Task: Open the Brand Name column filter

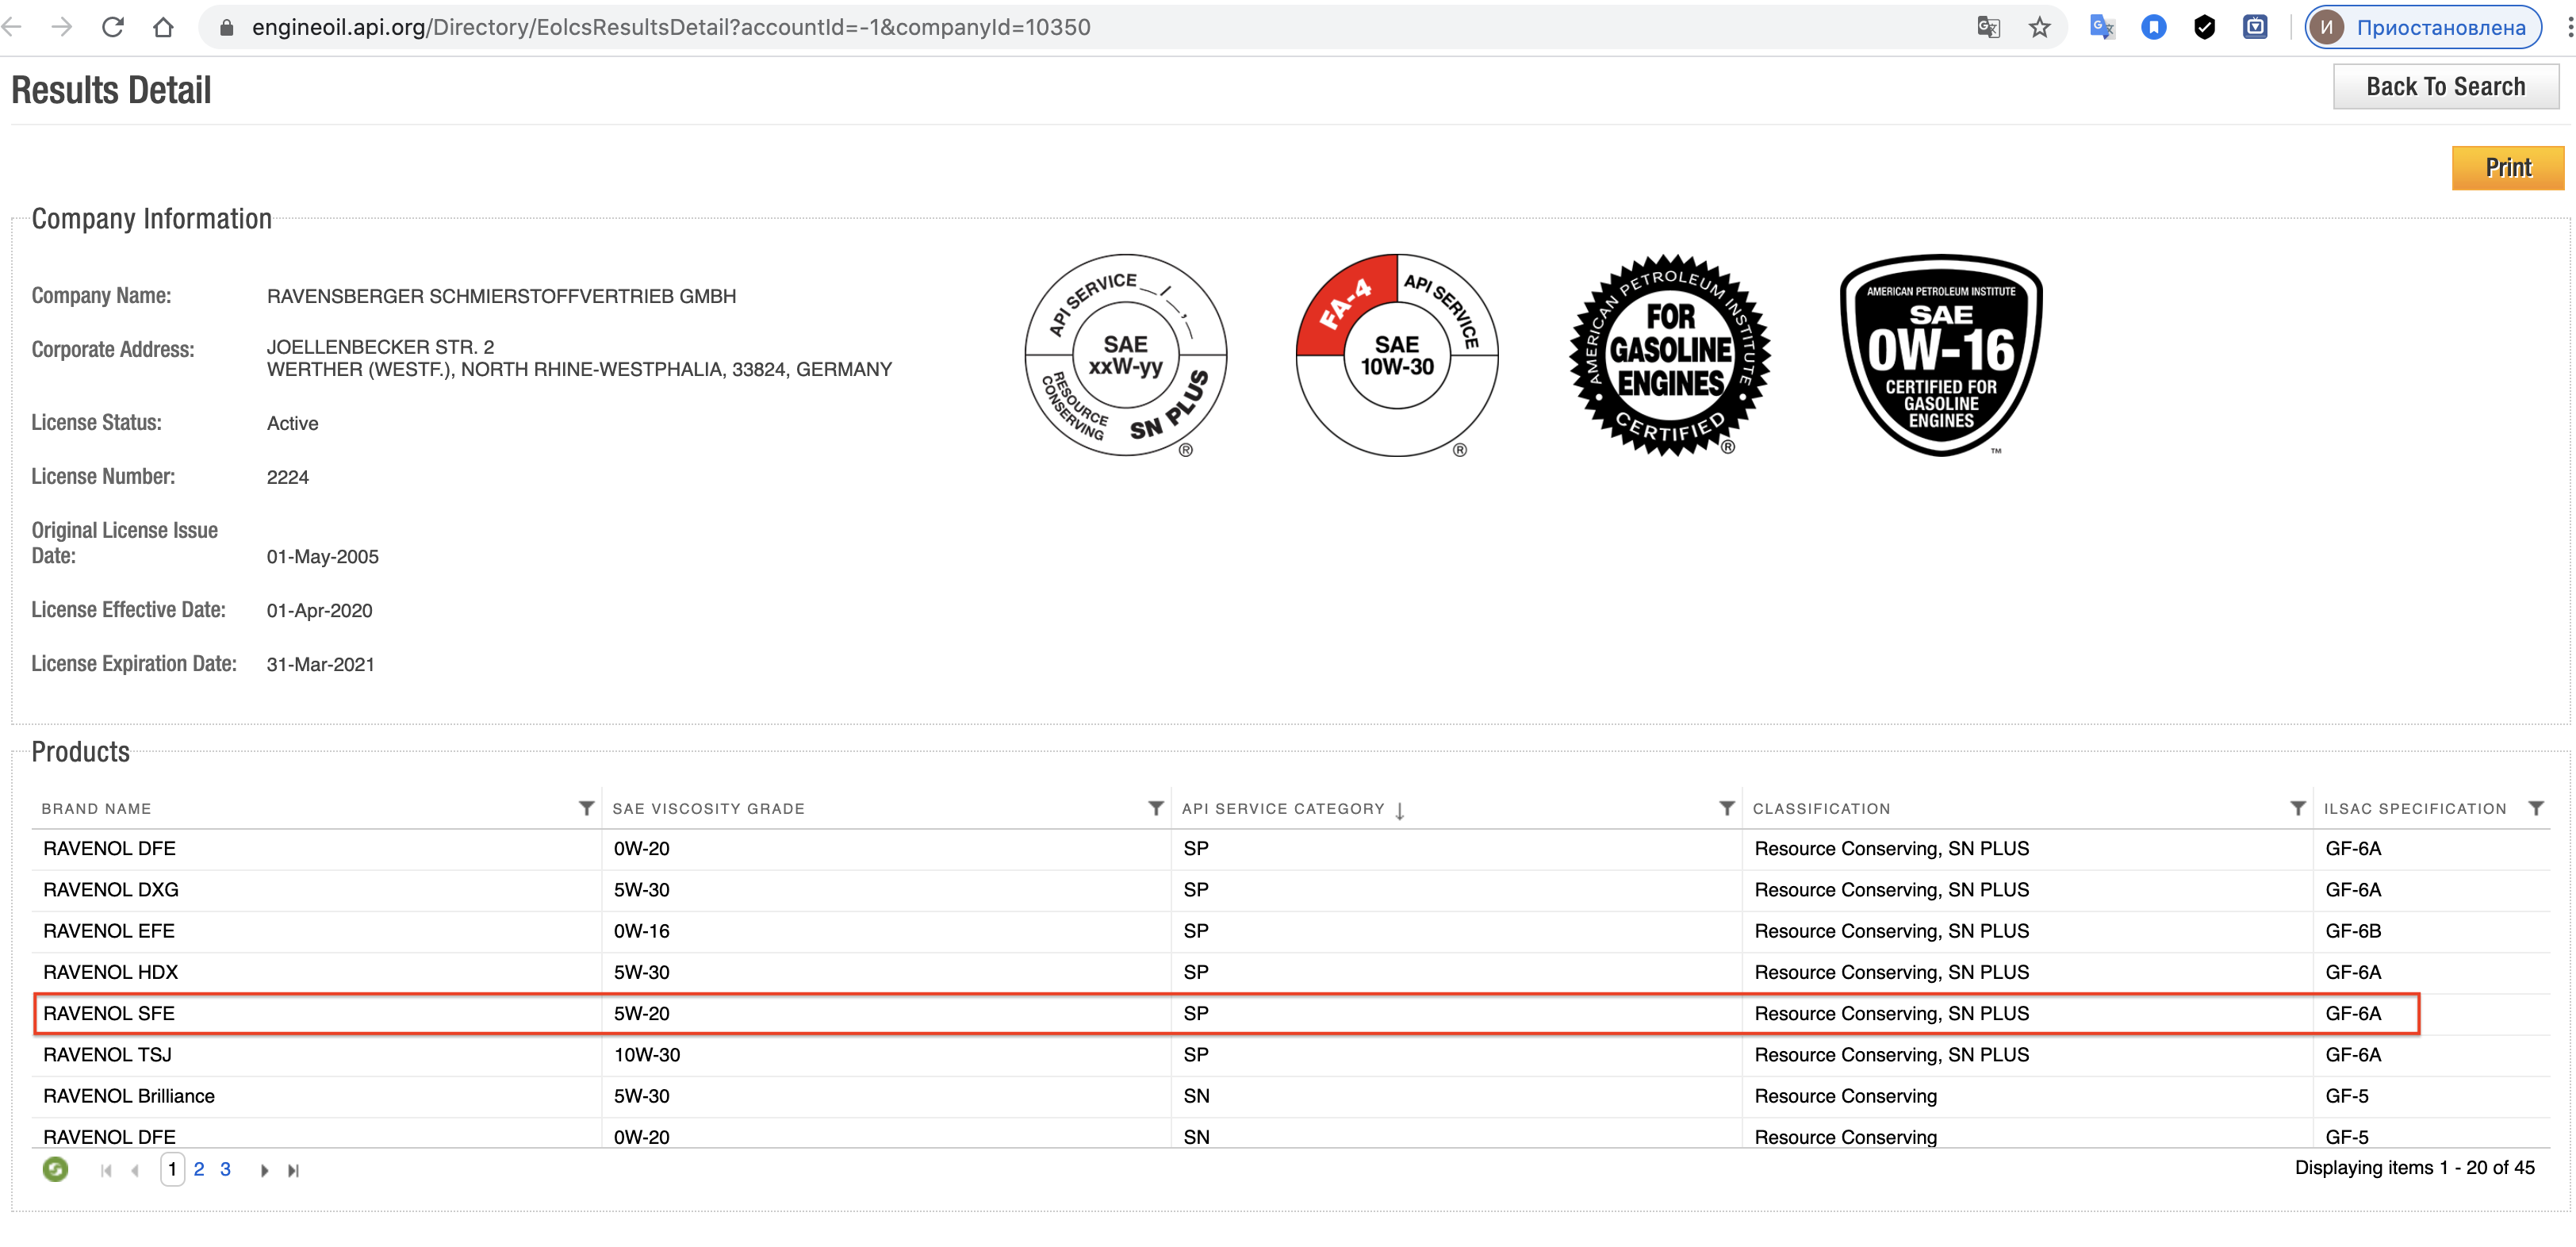Action: point(586,808)
